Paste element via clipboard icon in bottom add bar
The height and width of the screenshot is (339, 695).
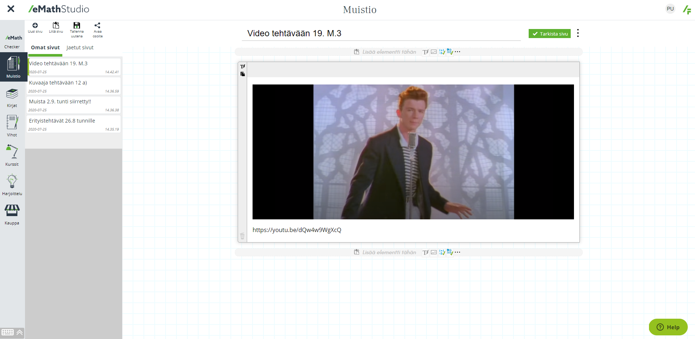(x=357, y=252)
